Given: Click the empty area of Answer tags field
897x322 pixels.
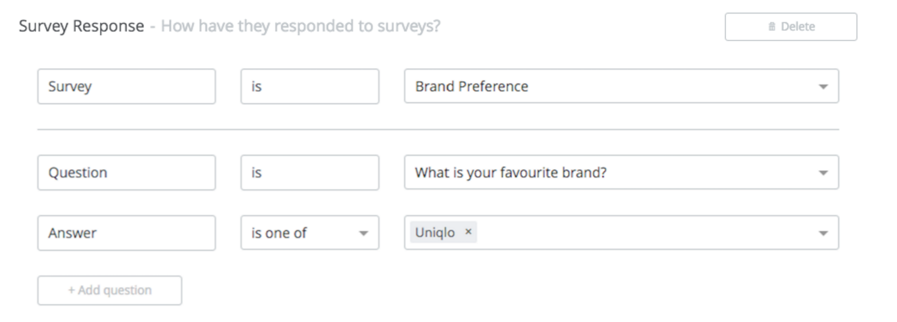Looking at the screenshot, I should coord(642,233).
